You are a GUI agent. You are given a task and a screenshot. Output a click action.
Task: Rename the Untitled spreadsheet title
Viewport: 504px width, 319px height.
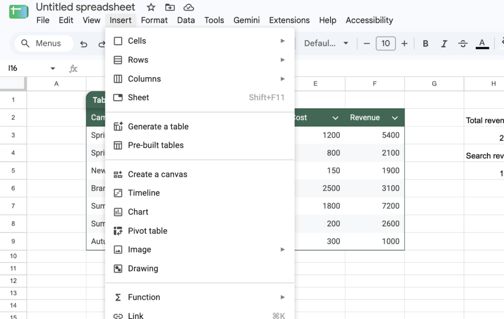click(x=85, y=7)
